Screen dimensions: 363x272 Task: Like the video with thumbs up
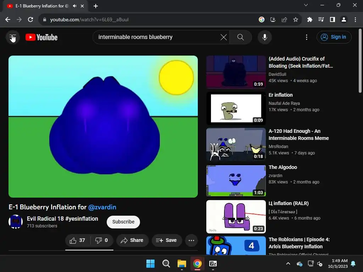(78, 240)
